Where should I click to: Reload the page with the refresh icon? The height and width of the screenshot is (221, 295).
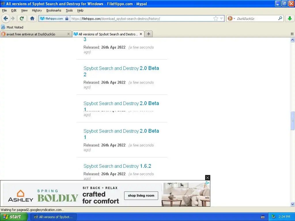[22, 18]
